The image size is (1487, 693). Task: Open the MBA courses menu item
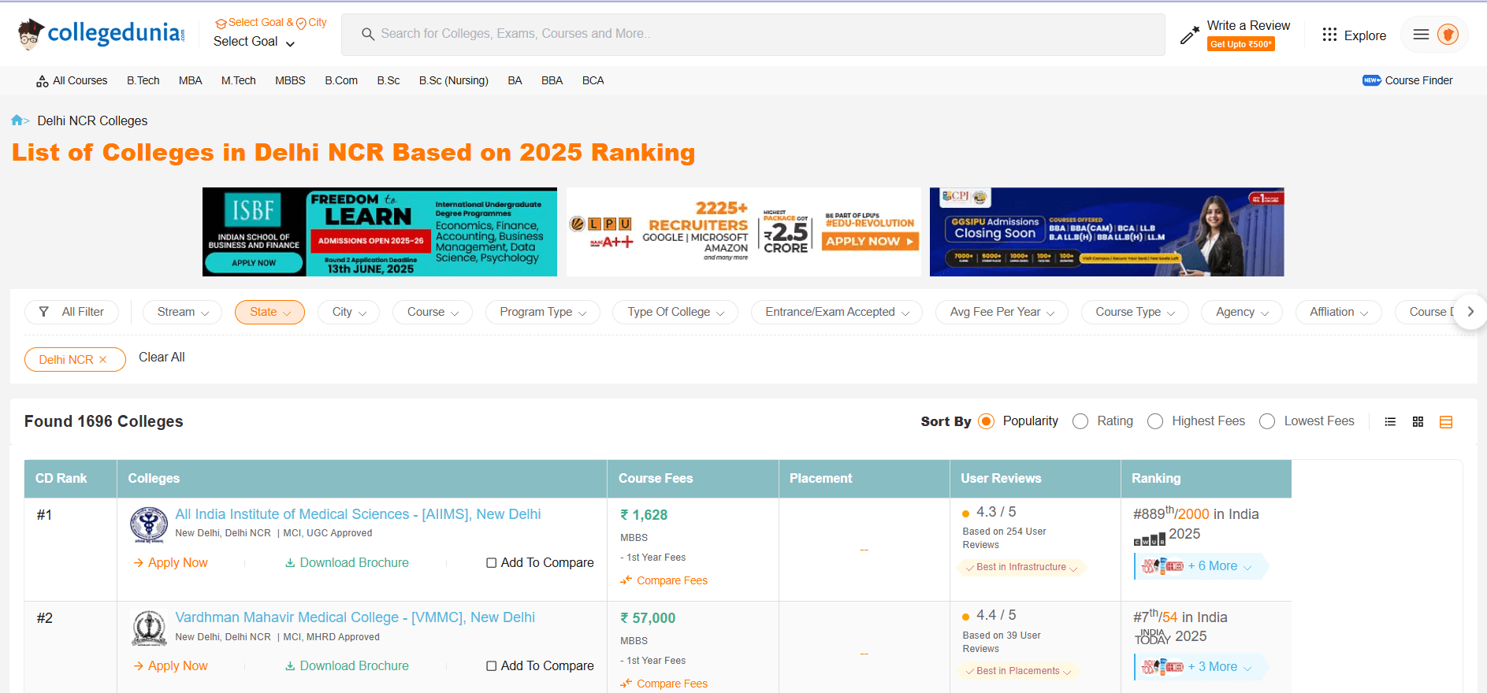click(x=190, y=80)
